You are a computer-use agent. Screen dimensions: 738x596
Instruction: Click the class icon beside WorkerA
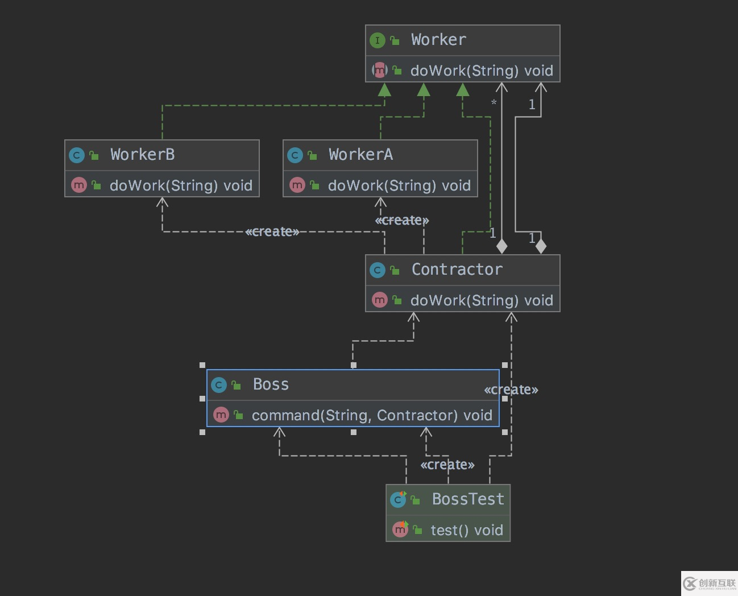295,155
